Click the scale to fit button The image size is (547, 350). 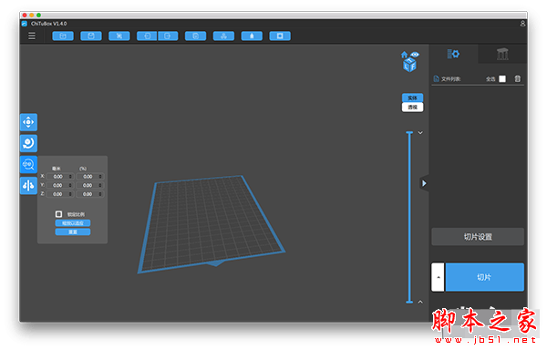click(x=73, y=223)
